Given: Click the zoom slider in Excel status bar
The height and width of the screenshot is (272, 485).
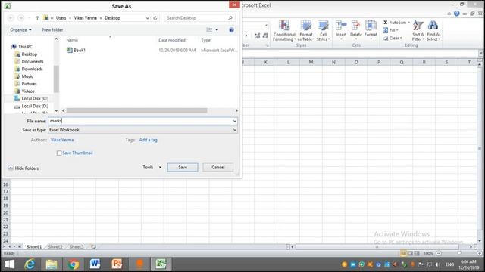Looking at the screenshot, I should pos(459,253).
